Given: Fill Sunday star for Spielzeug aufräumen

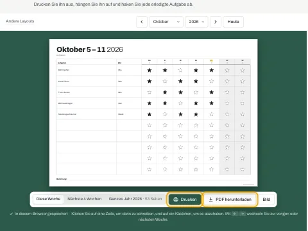Looking at the screenshot, I should 243,114.
